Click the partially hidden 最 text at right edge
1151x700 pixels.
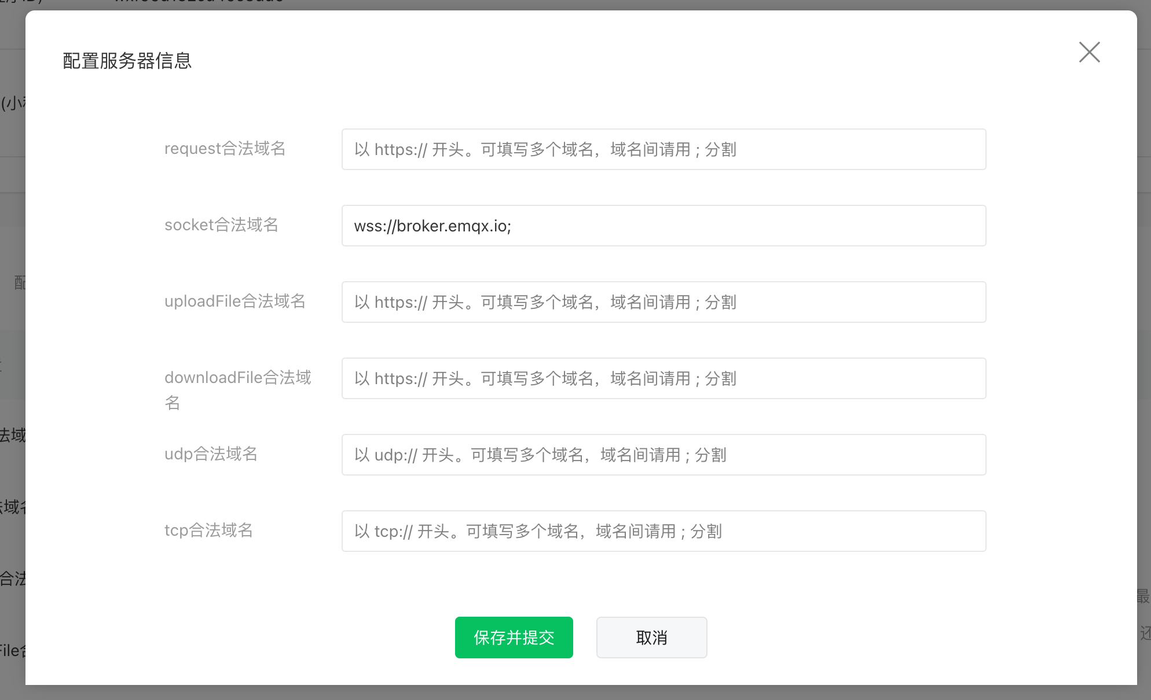click(x=1143, y=596)
